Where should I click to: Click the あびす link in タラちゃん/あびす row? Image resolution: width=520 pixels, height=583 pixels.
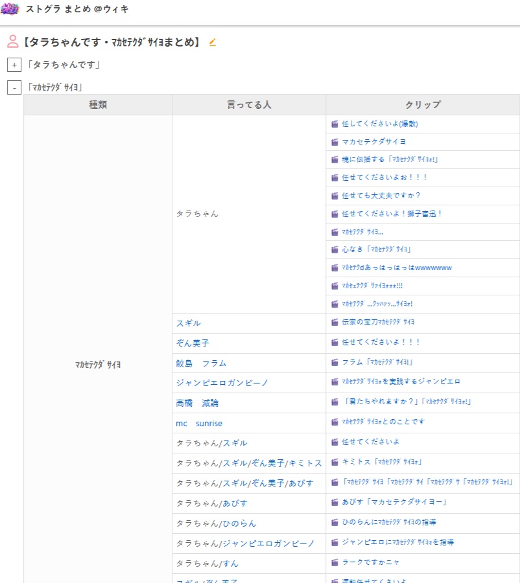point(235,503)
